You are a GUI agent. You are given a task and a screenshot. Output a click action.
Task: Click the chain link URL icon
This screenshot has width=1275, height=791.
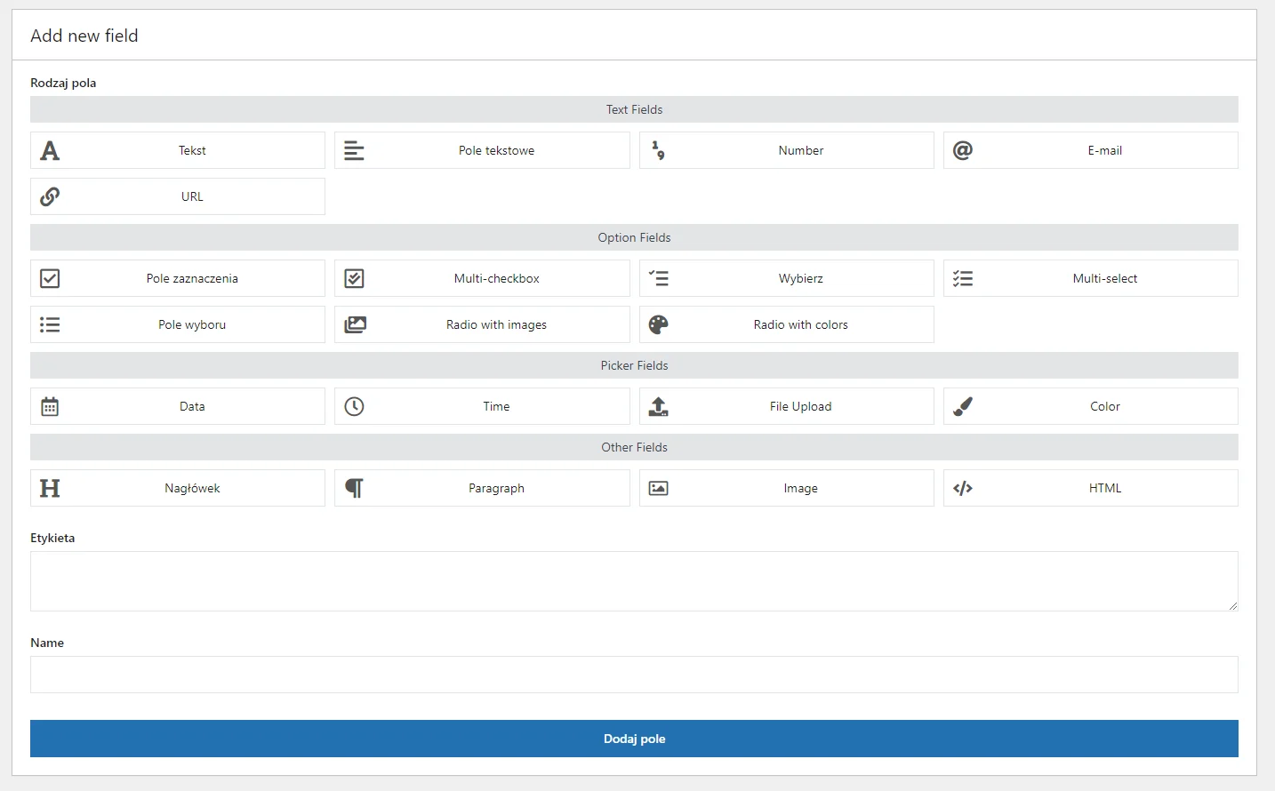[x=50, y=196]
